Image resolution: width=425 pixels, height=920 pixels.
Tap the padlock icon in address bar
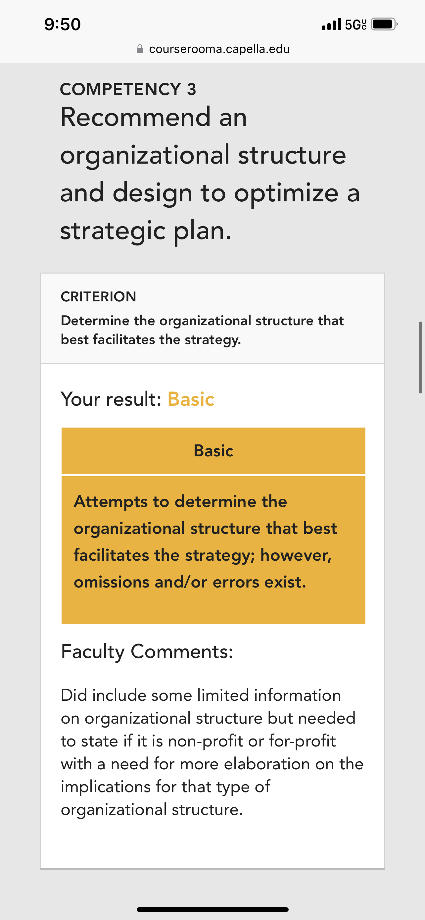[x=140, y=49]
